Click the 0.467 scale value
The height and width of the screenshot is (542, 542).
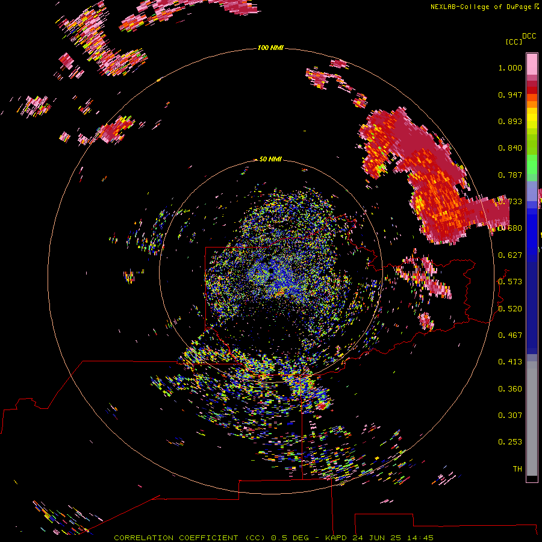[x=510, y=335]
